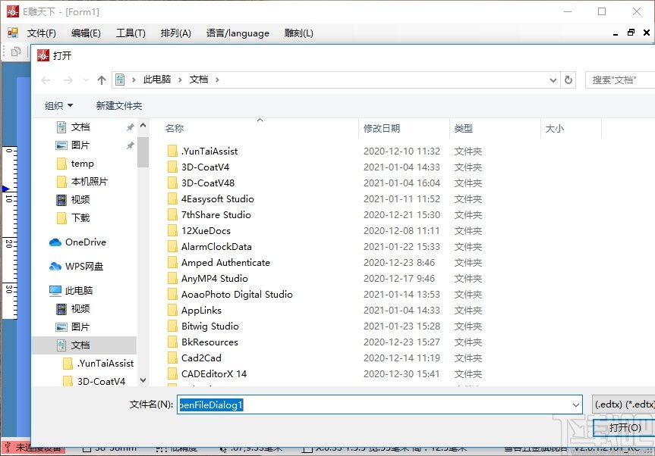The height and width of the screenshot is (456, 655).
Task: Select 3D-CoatV4 in navigation tree
Action: tap(101, 382)
